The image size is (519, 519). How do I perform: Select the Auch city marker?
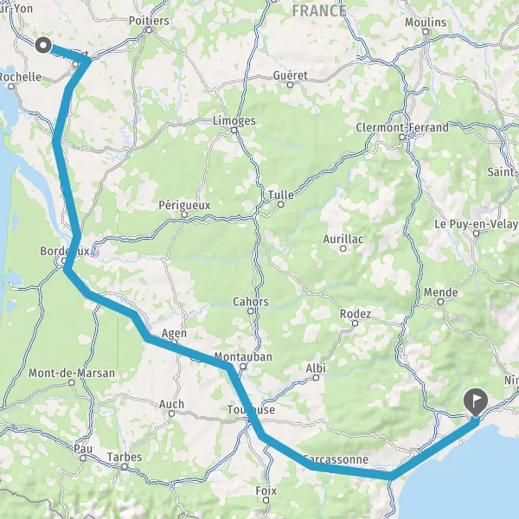[x=171, y=413]
